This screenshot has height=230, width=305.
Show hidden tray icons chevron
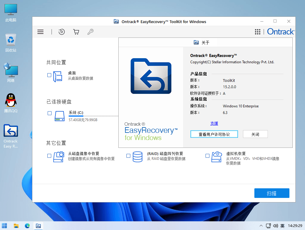(x=261, y=226)
